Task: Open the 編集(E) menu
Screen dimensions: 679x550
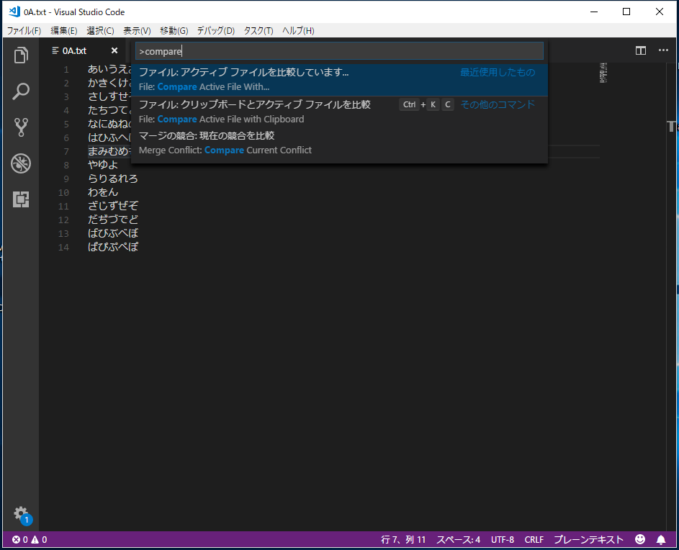Action: pos(63,31)
